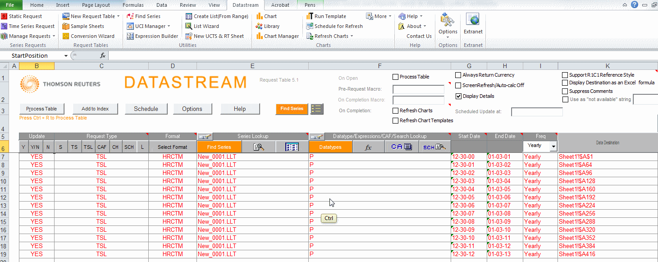This screenshot has width=658, height=262.
Task: Click the list icon beside Find Series
Action: tap(317, 109)
